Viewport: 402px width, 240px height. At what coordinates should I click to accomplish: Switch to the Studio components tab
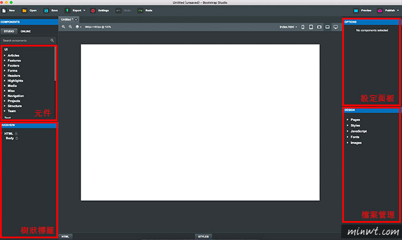coord(9,31)
